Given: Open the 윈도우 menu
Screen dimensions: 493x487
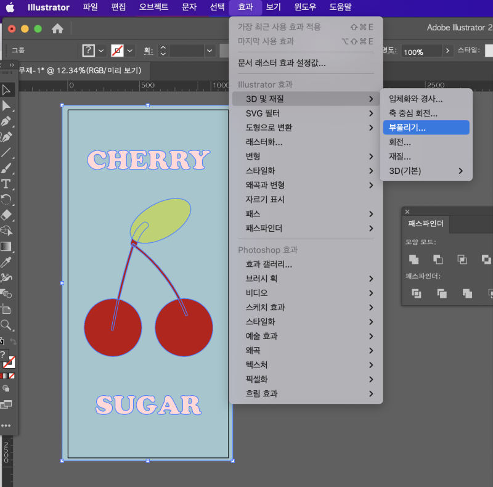Looking at the screenshot, I should [x=304, y=7].
